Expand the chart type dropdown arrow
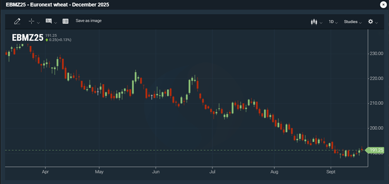The width and height of the screenshot is (389, 184). pyautogui.click(x=321, y=23)
